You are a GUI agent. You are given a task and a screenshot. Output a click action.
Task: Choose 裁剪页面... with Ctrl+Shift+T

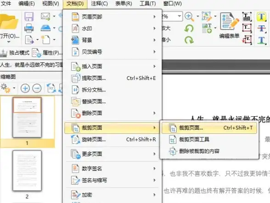[x=209, y=128]
